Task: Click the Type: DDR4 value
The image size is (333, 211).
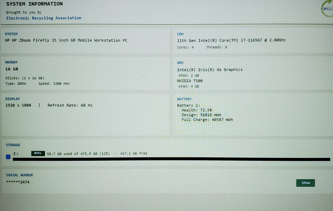Action: click(15, 83)
